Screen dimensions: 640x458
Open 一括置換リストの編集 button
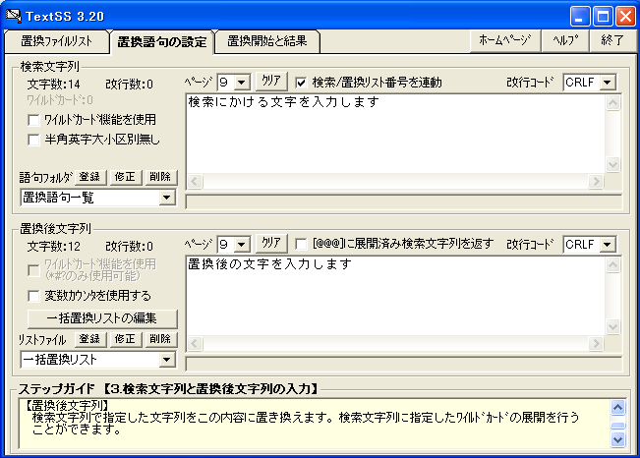tap(102, 318)
